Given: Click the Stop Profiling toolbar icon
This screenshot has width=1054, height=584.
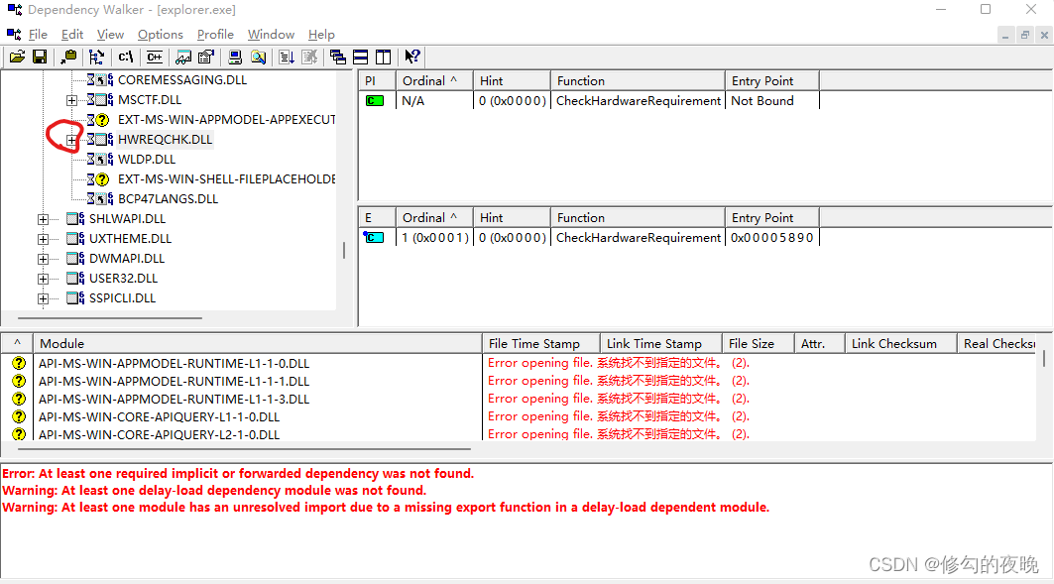Looking at the screenshot, I should point(309,58).
